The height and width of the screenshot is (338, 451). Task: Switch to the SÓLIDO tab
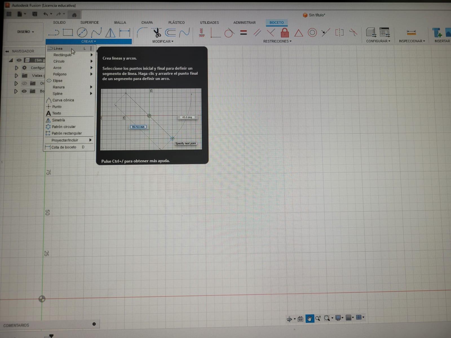click(x=59, y=23)
